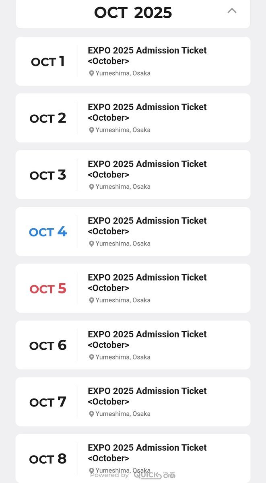The width and height of the screenshot is (266, 483).
Task: Click the OCT 2025 month header
Action: pos(133,13)
